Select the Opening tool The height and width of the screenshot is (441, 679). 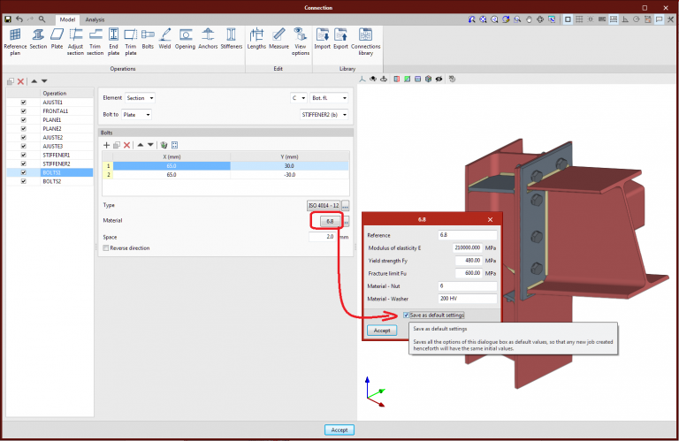click(x=186, y=39)
